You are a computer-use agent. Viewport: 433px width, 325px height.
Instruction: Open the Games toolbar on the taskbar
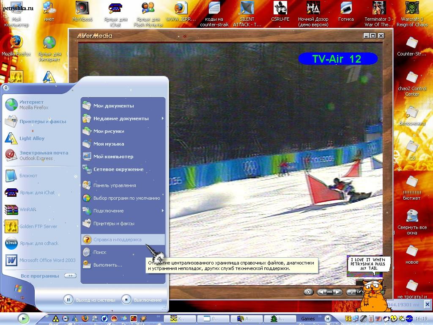point(308,319)
